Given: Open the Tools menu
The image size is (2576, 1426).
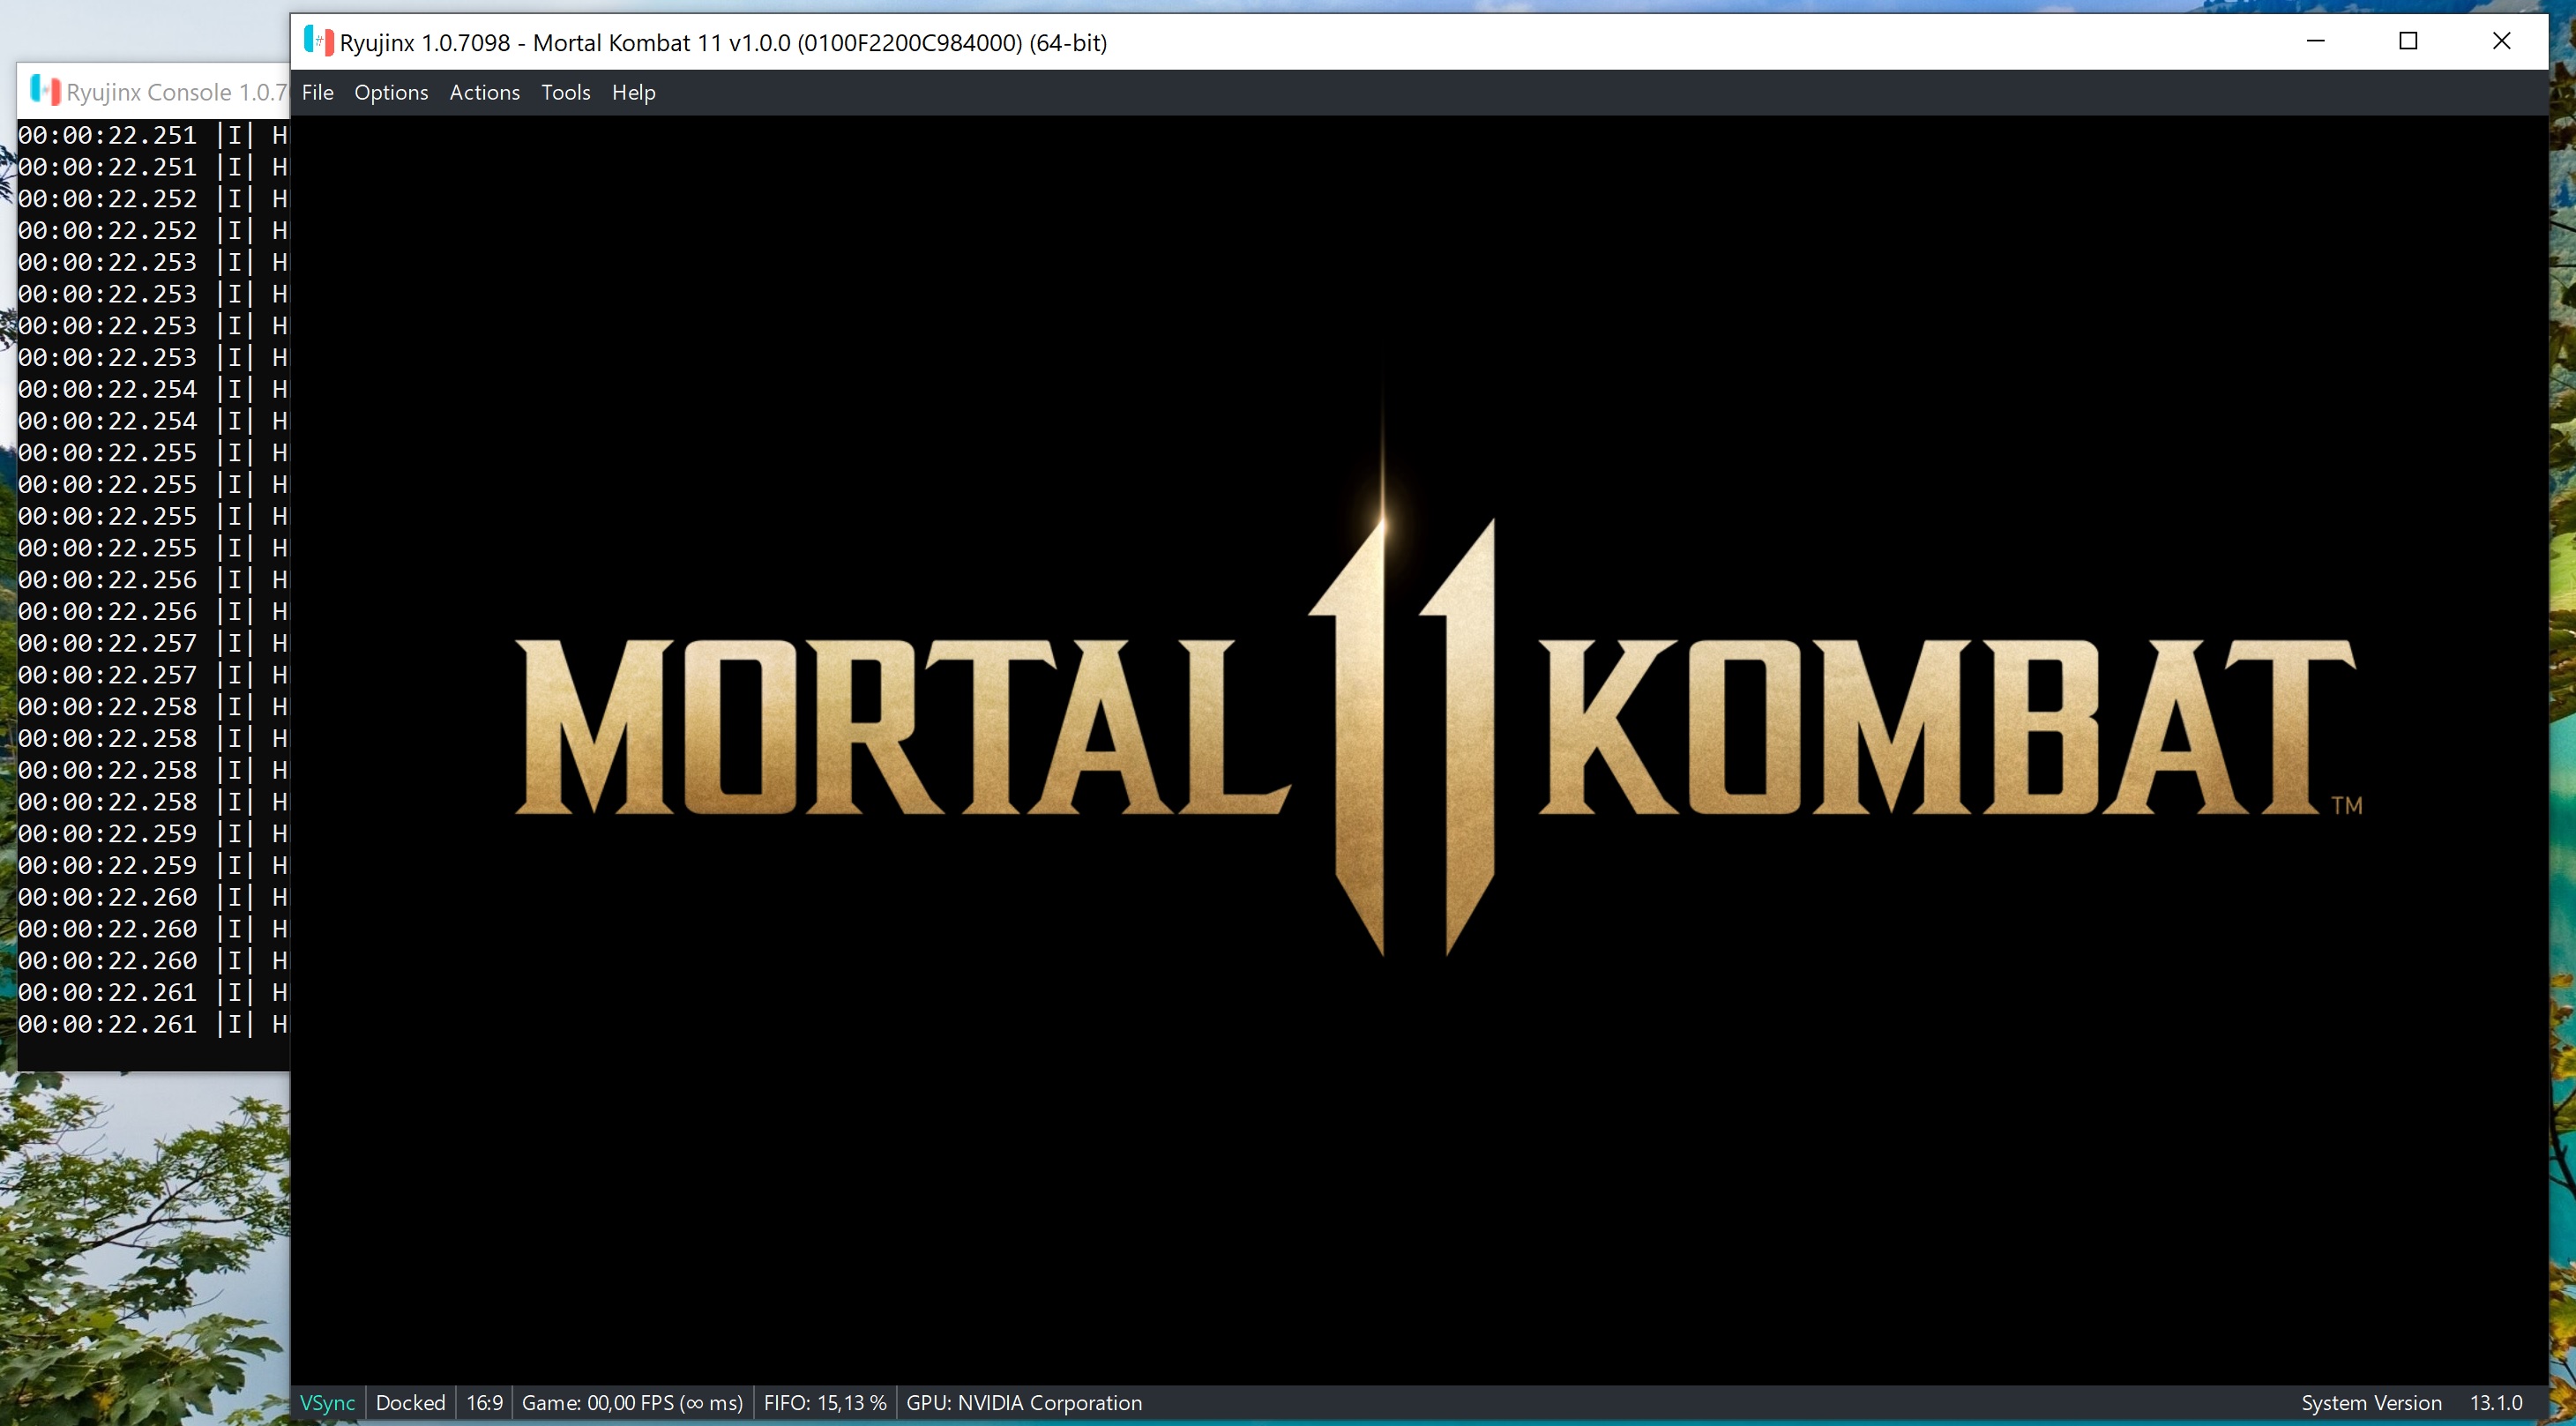Looking at the screenshot, I should tap(565, 92).
